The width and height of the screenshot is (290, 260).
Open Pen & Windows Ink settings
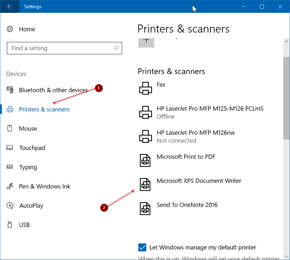pyautogui.click(x=45, y=186)
